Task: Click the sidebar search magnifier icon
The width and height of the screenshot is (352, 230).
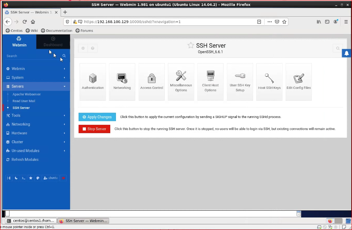Action: (x=64, y=56)
